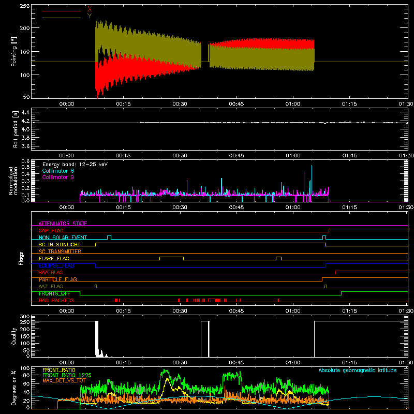414x414 pixels.
Task: Select the red X legend letter
Action: (90, 9)
